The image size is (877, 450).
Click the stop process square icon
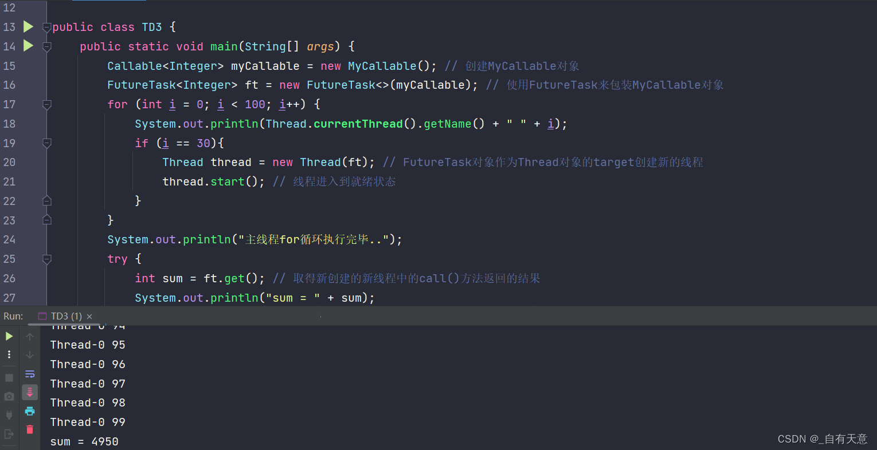pyautogui.click(x=9, y=378)
